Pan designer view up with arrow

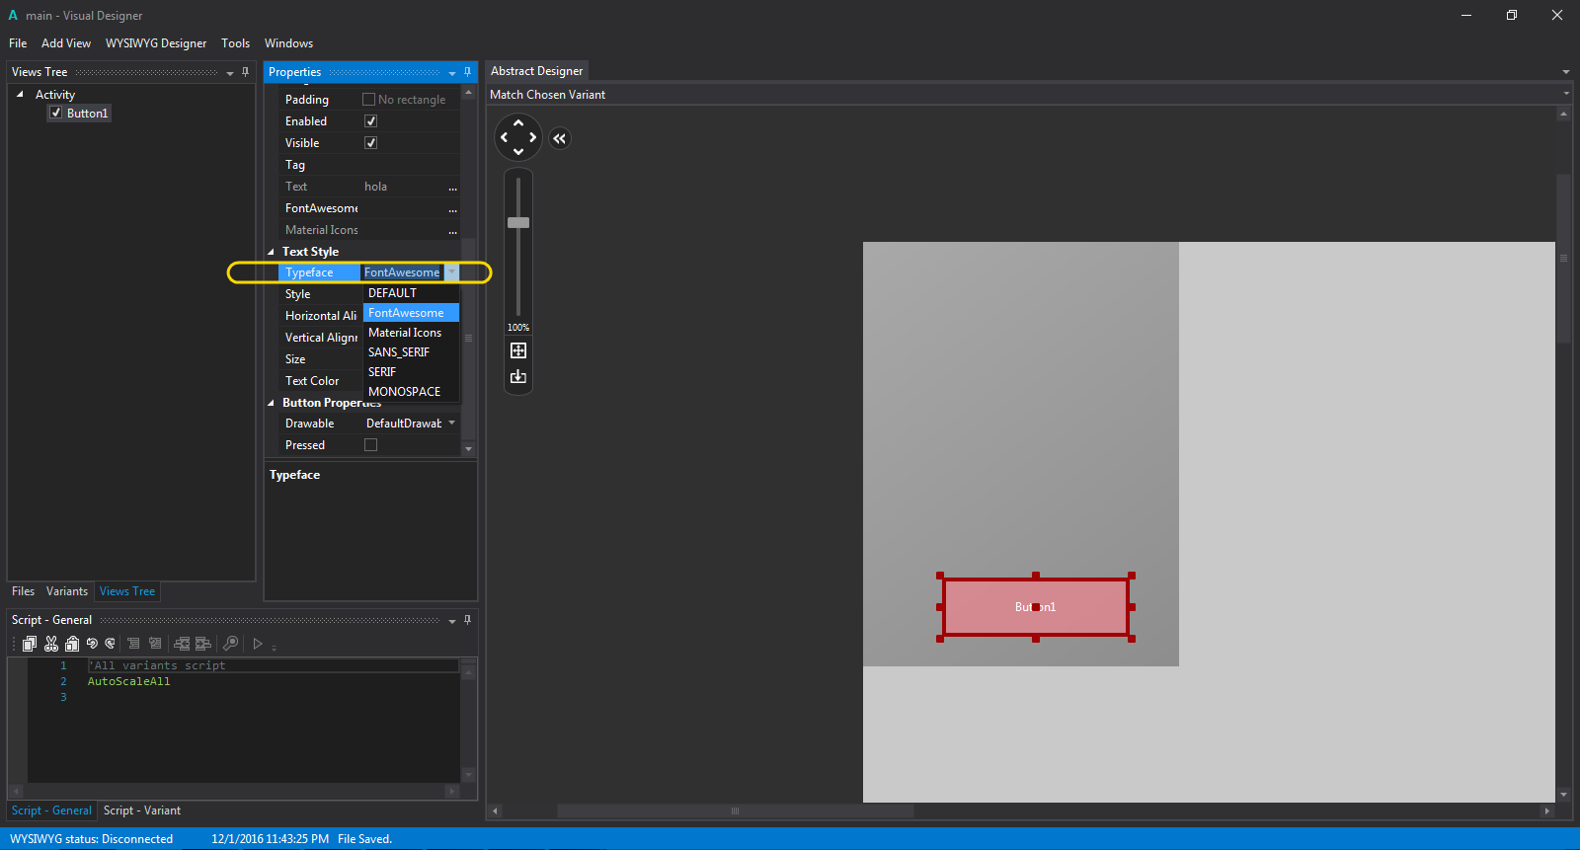518,123
